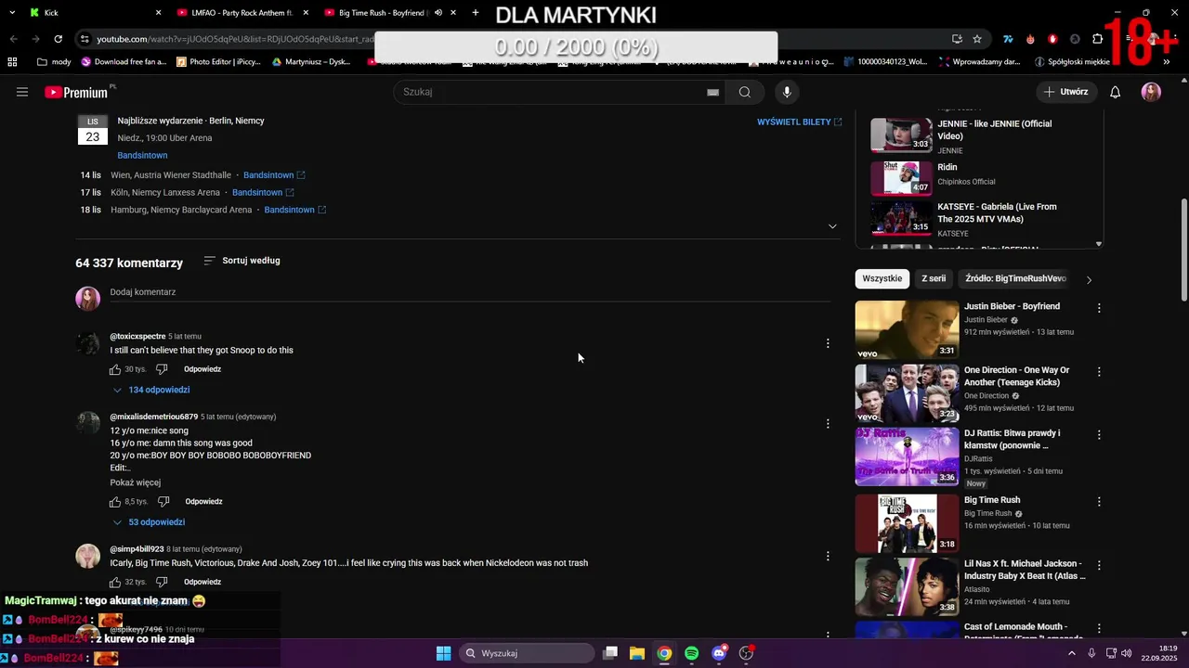Open more options for DJ Rattis video

[x=1099, y=435]
